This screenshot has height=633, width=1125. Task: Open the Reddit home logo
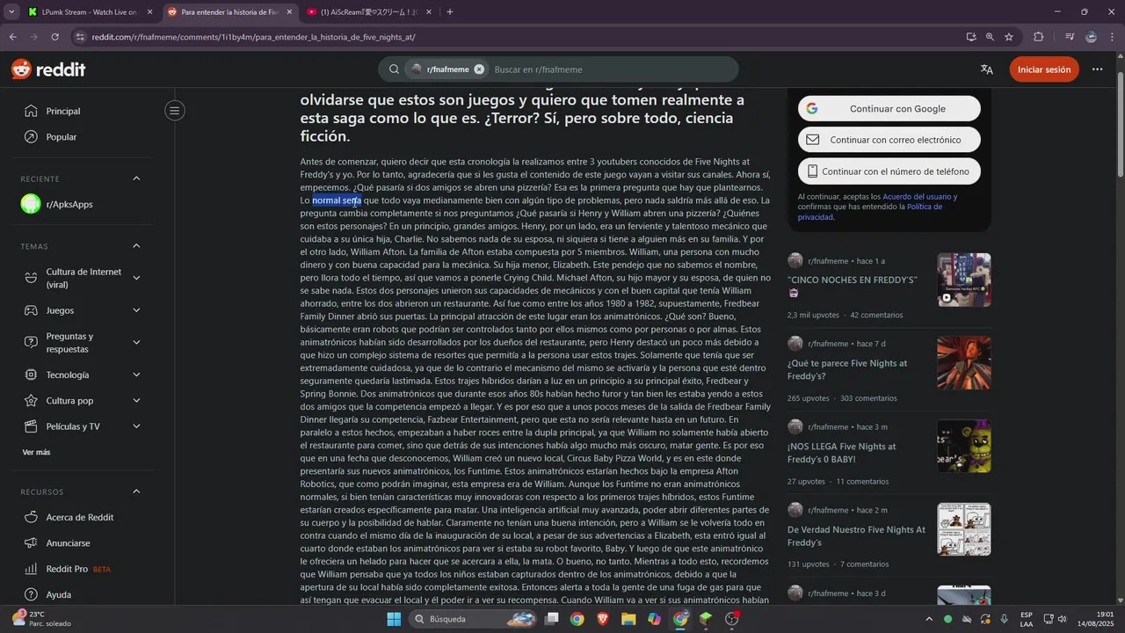click(x=48, y=69)
